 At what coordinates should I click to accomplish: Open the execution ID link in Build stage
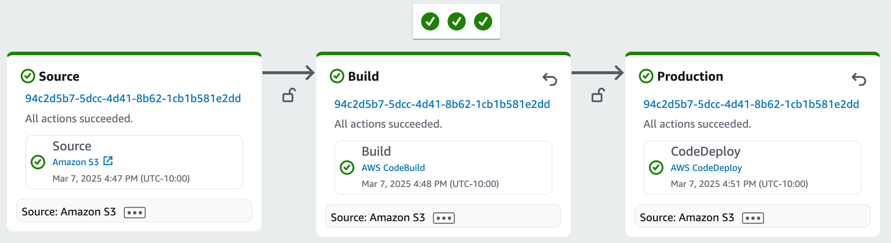pos(442,104)
